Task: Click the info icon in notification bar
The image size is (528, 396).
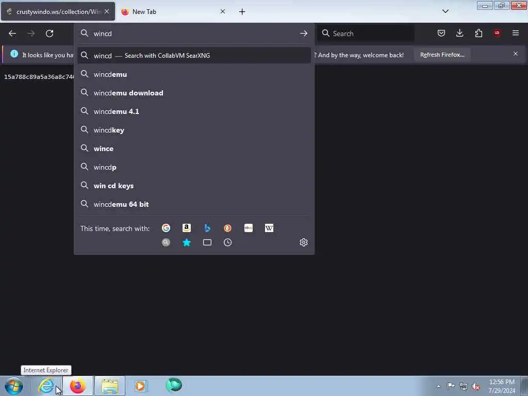Action: 14,54
